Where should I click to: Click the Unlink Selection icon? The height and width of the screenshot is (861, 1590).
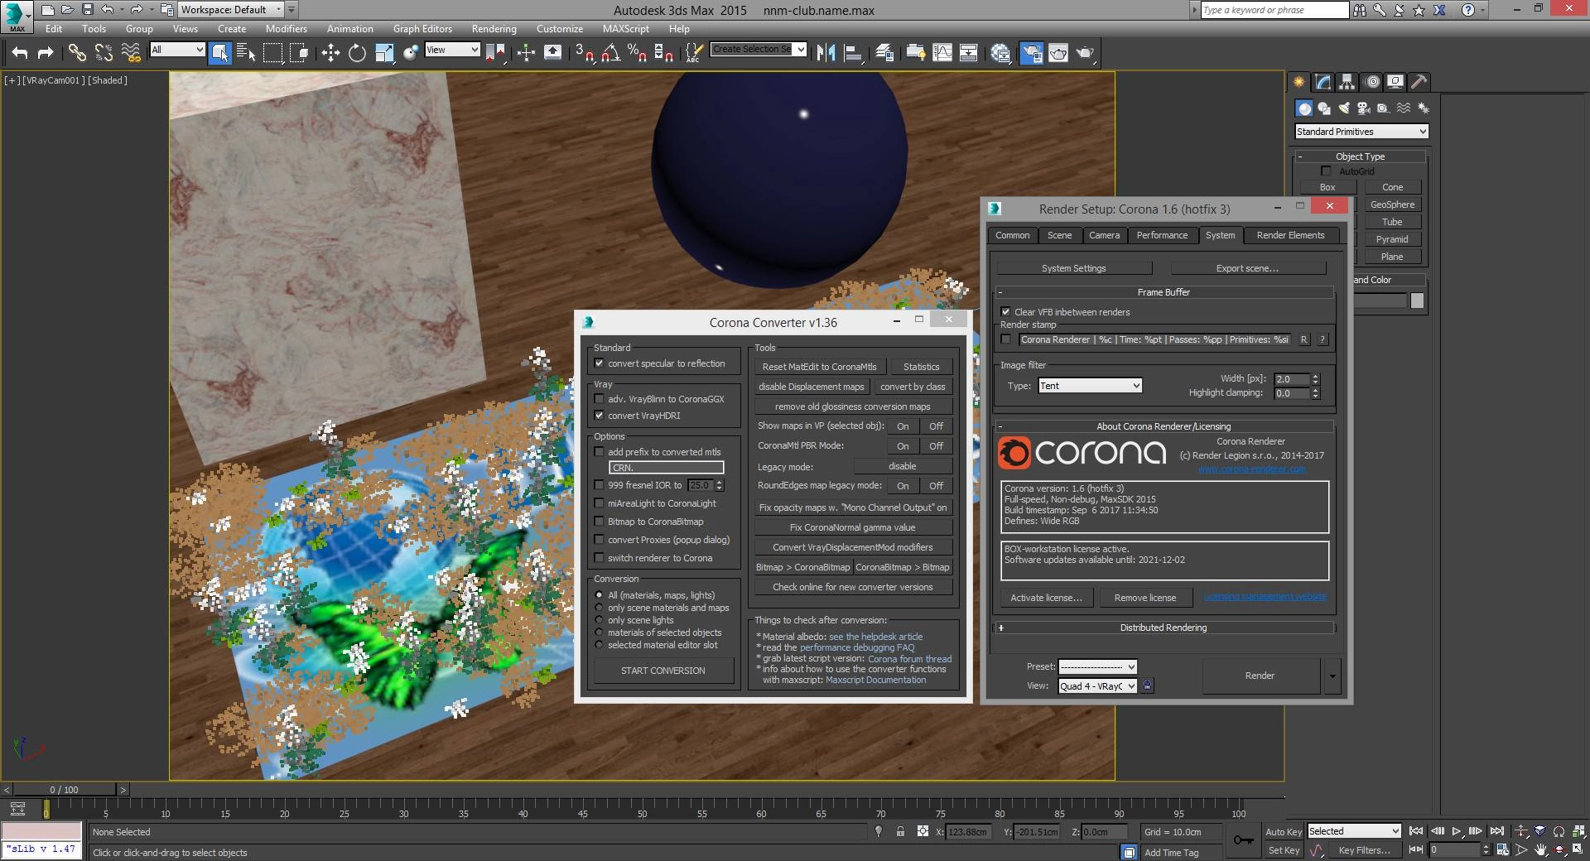point(104,53)
